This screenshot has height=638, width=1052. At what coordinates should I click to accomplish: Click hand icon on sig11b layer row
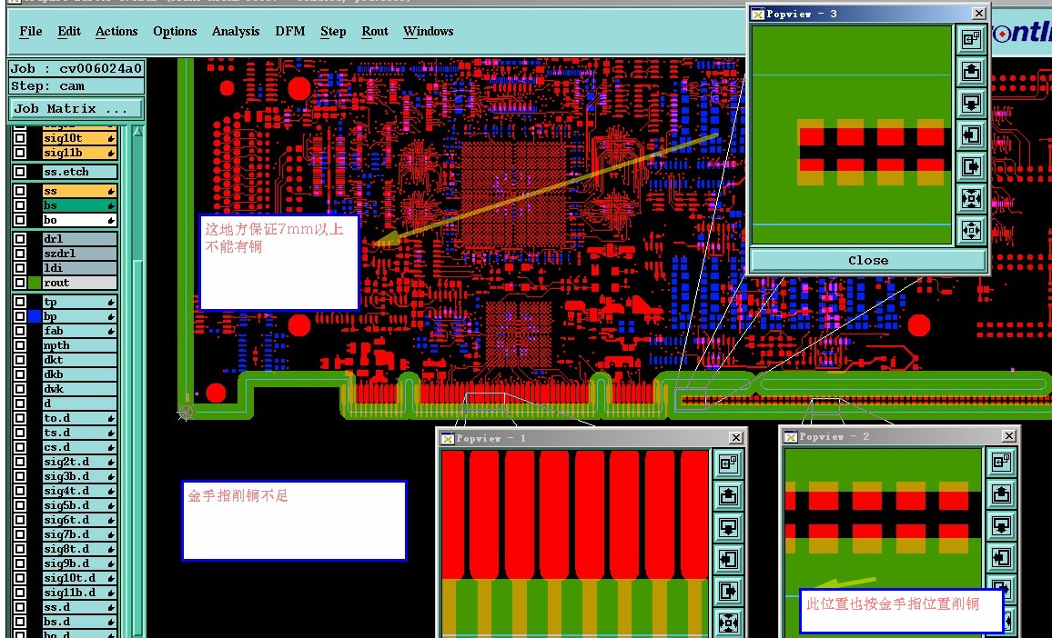tap(111, 154)
